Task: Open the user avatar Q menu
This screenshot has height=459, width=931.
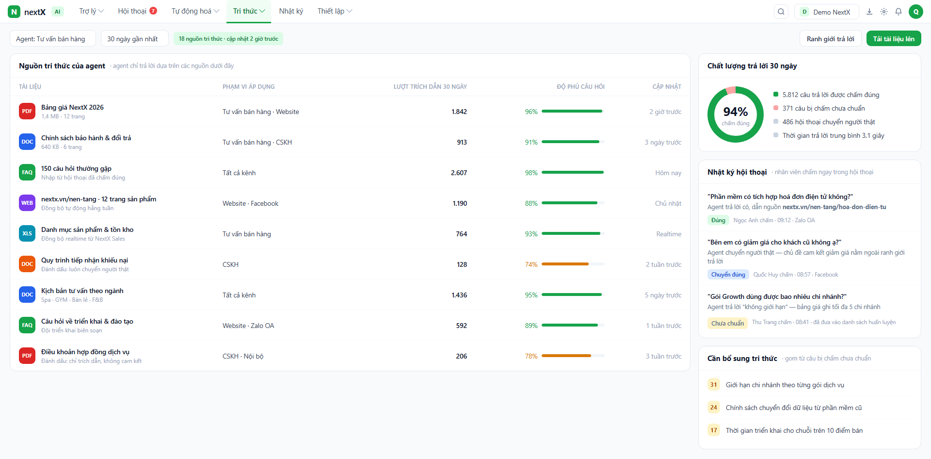Action: click(x=916, y=12)
